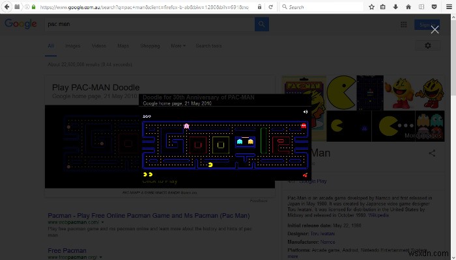
Task: Click the green padlock site security icon
Action: point(34,7)
